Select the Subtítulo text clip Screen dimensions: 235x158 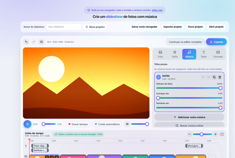tap(40, 150)
